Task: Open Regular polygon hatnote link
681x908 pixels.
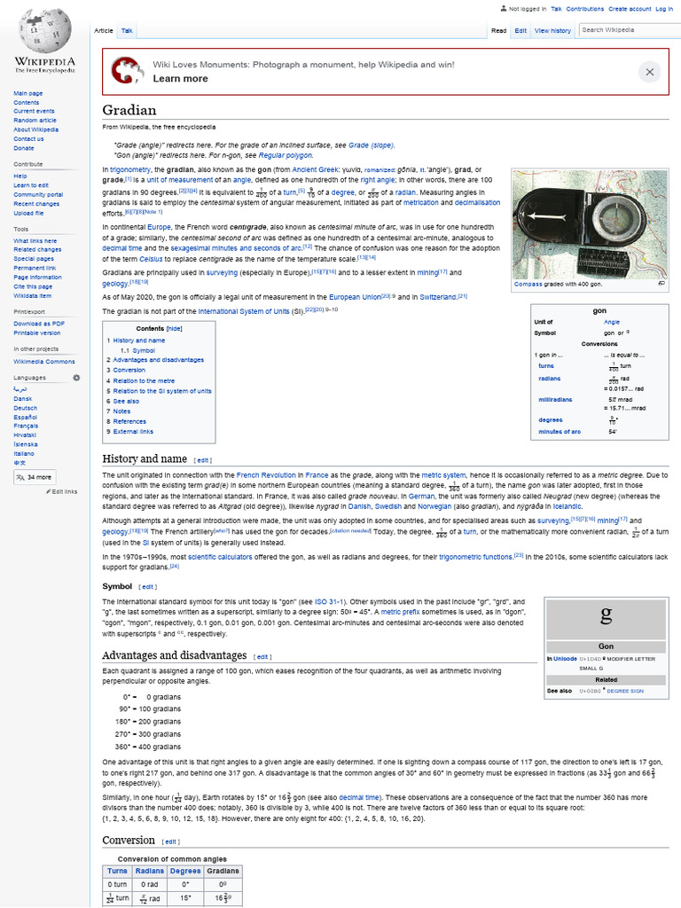Action: pyautogui.click(x=285, y=156)
